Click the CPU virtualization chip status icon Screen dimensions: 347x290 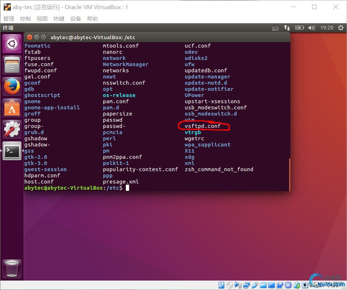pyautogui.click(x=288, y=285)
